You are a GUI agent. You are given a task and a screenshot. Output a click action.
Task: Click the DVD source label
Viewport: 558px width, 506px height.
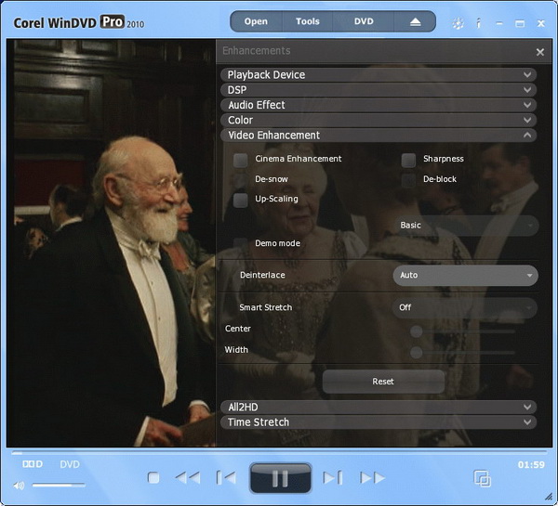(70, 464)
